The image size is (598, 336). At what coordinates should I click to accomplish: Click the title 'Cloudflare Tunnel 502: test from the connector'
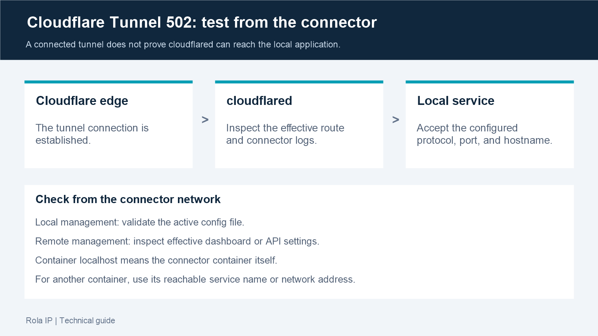pos(202,22)
